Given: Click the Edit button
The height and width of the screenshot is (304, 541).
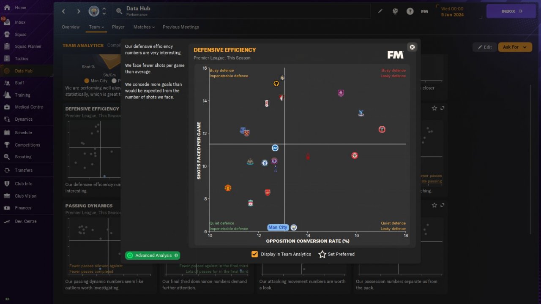Looking at the screenshot, I should [484, 47].
